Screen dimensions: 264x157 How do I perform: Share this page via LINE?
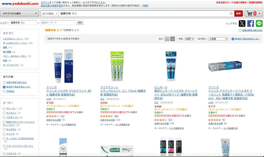click(259, 23)
